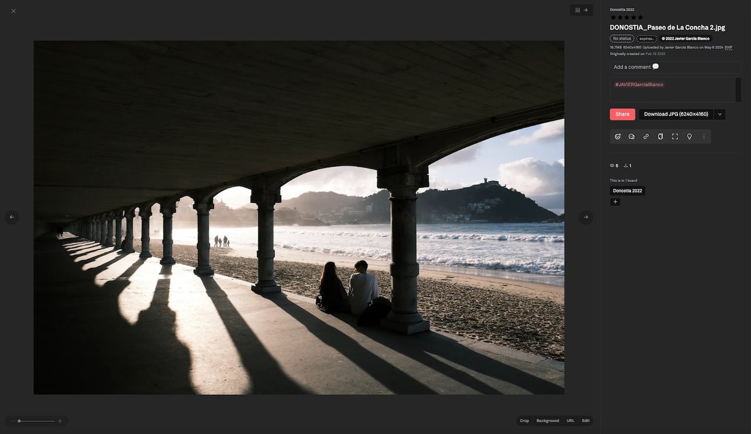This screenshot has height=434, width=751.
Task: Go to the next image
Action: point(586,218)
